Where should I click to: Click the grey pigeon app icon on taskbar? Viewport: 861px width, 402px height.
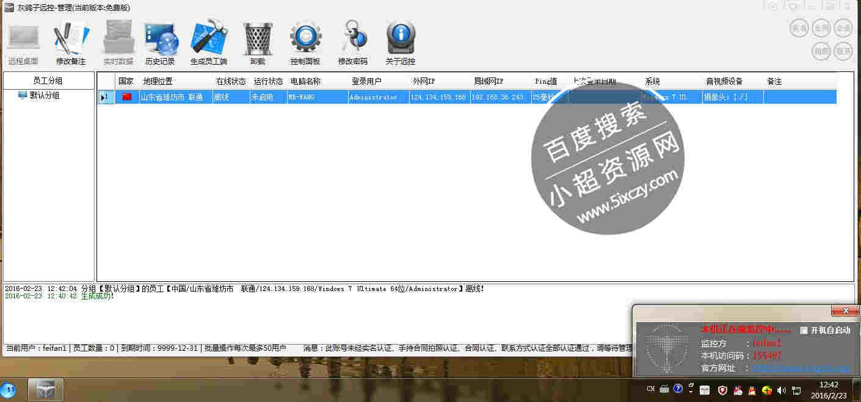pyautogui.click(x=46, y=389)
